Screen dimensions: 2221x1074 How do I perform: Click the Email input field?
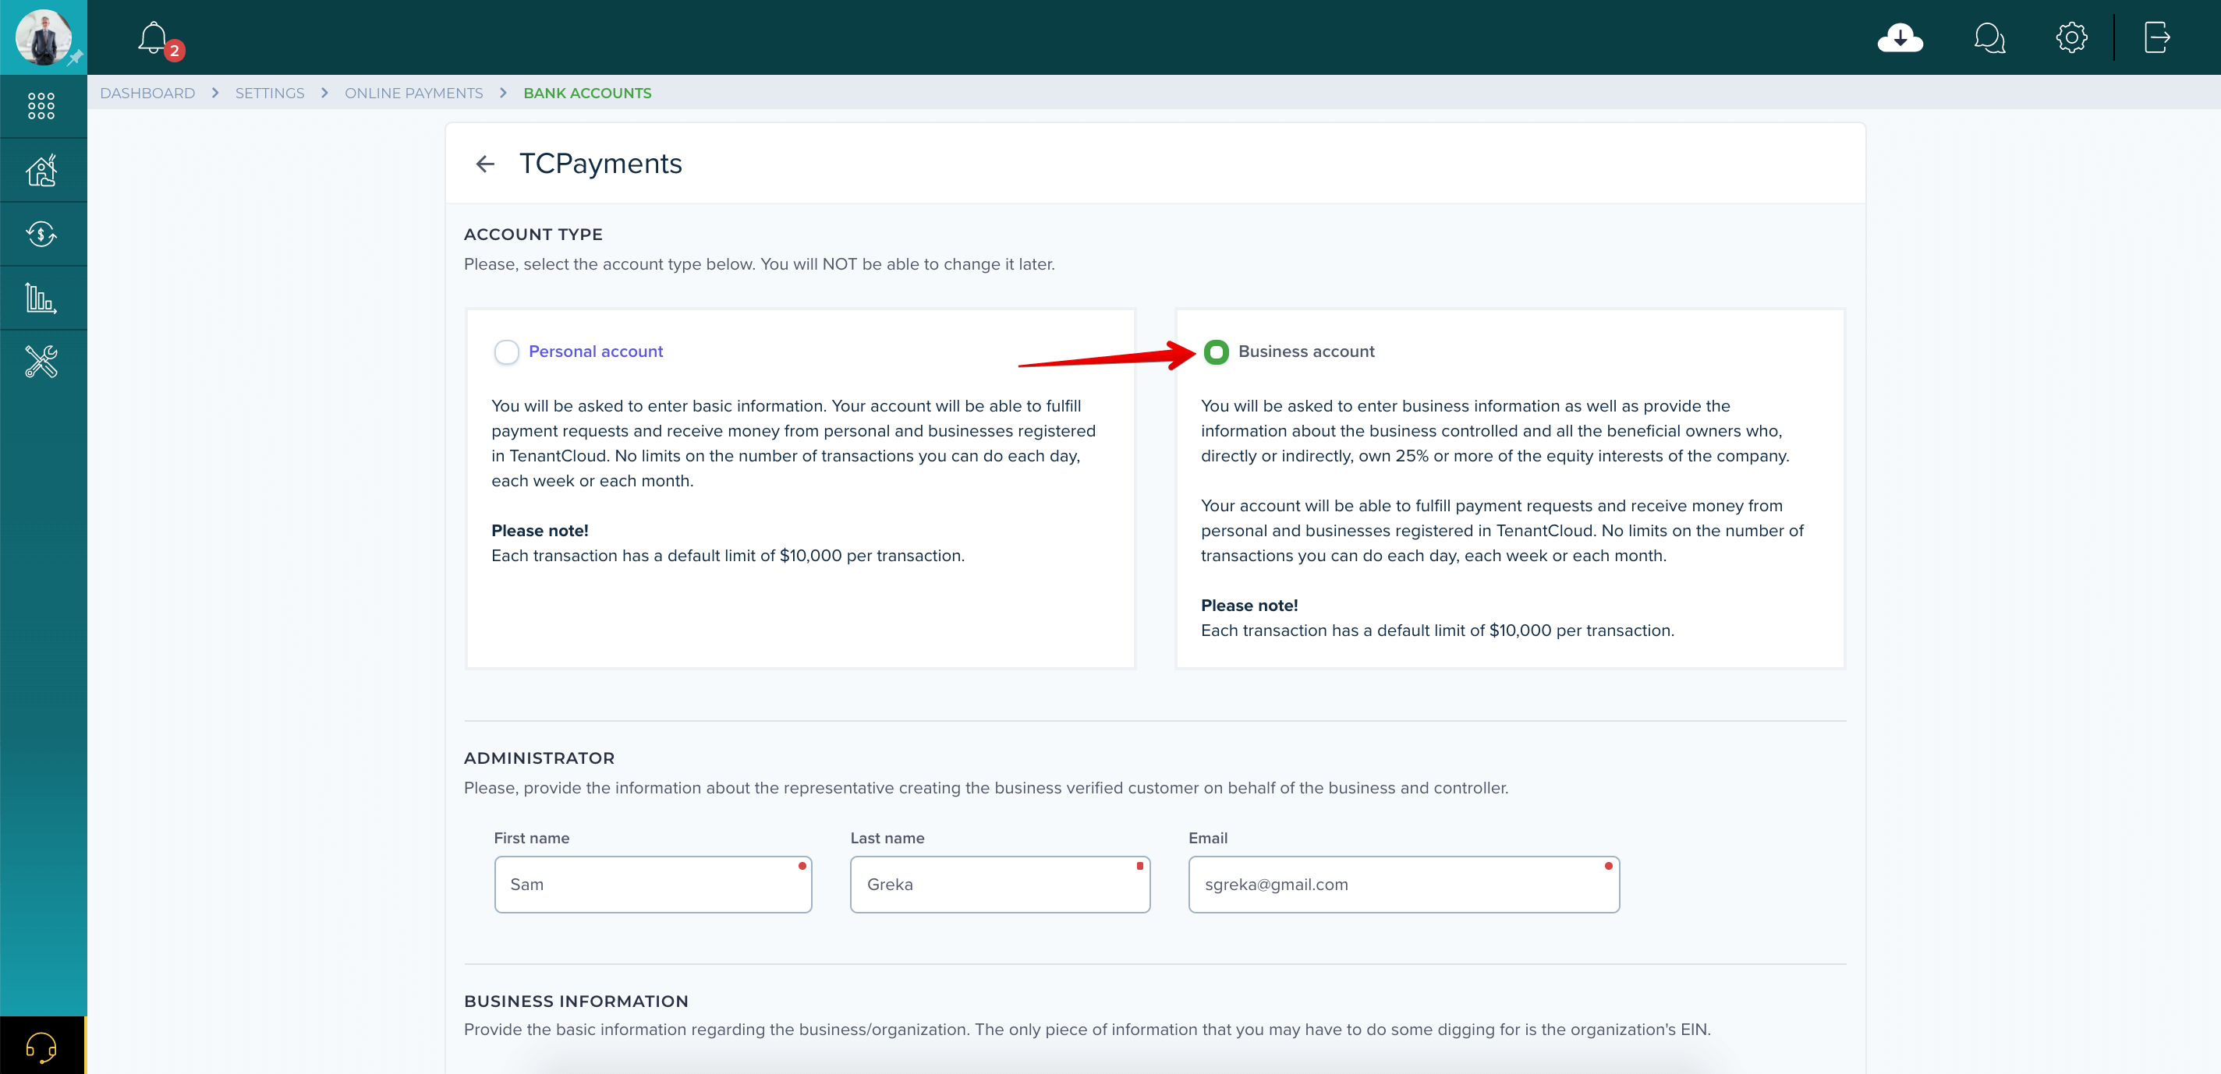1404,885
